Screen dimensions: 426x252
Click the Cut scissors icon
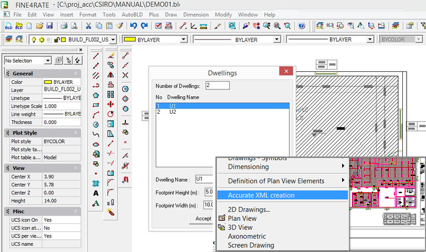click(89, 26)
